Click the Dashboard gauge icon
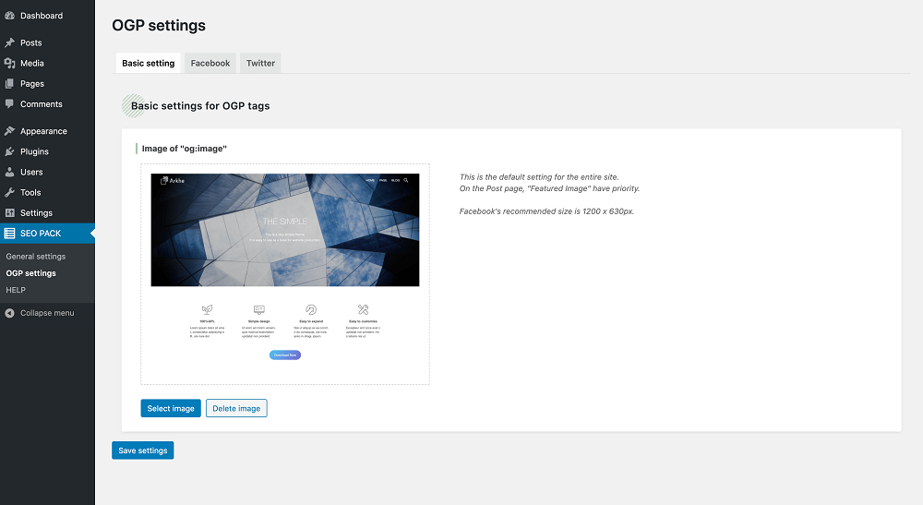The height and width of the screenshot is (505, 923). pos(9,16)
